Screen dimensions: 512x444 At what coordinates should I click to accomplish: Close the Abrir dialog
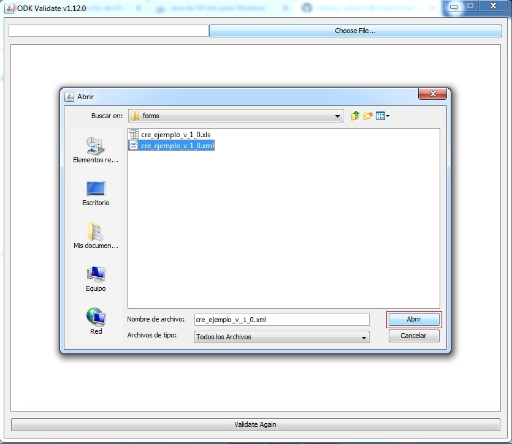coord(433,94)
